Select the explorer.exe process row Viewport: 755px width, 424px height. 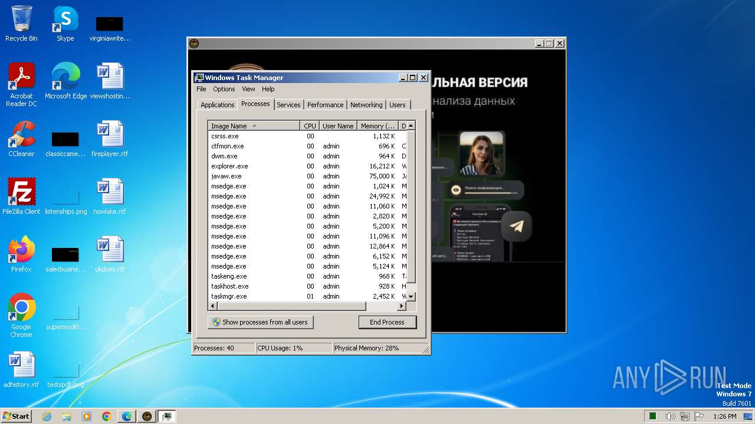tap(307, 166)
